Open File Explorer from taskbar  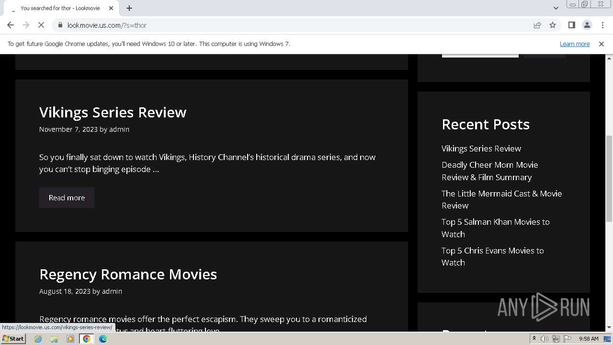tap(54, 339)
